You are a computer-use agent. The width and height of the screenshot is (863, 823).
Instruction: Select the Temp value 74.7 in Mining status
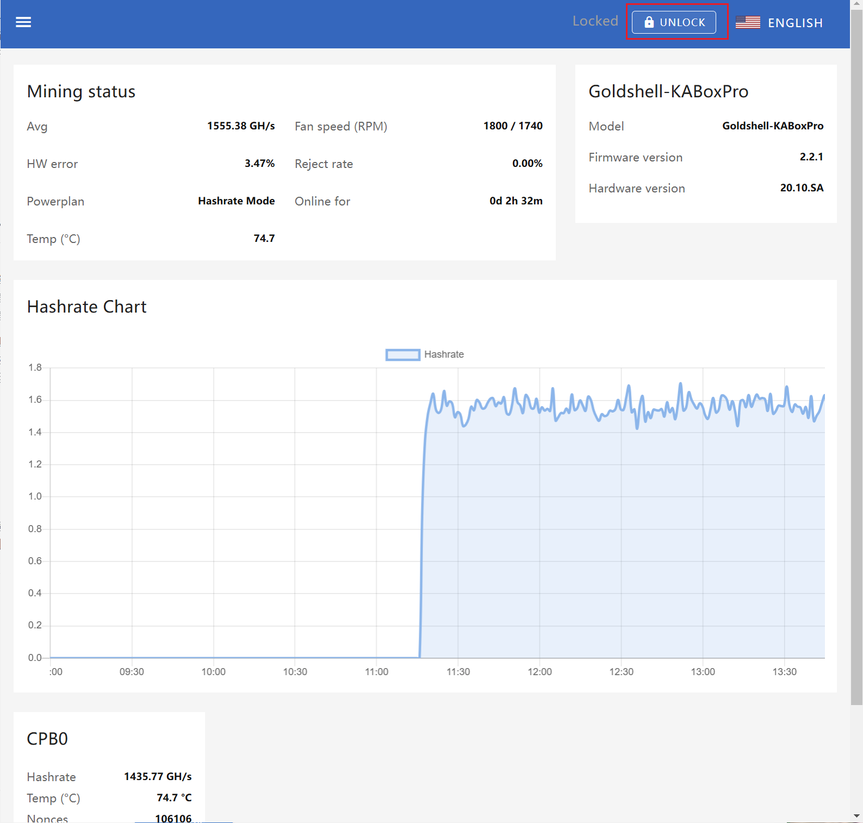click(x=264, y=238)
